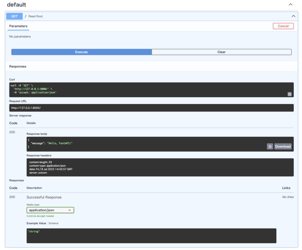
Task: Click the blue GET method badge
Action: [14, 16]
